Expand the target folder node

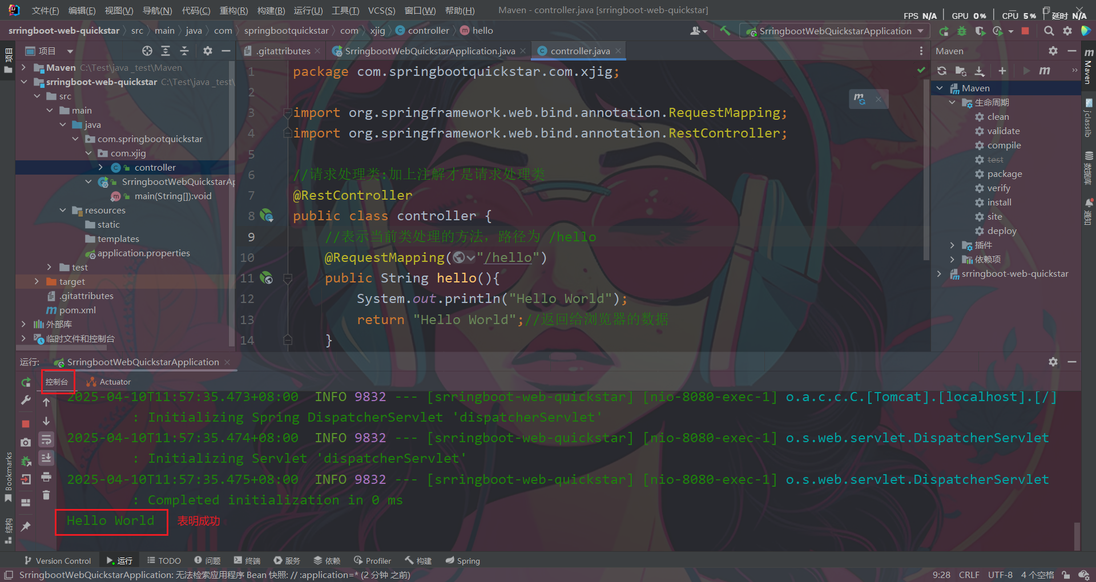click(37, 281)
